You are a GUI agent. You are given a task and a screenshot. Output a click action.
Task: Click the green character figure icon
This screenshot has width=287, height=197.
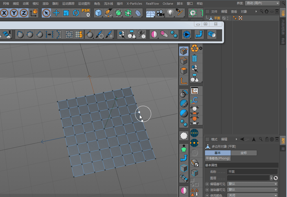click(184, 148)
